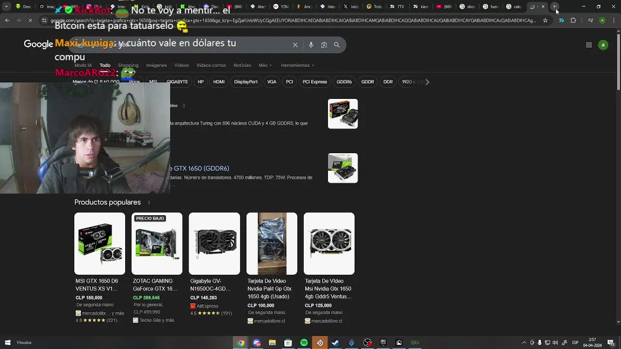
Task: Open the Google account avatar
Action: pyautogui.click(x=603, y=45)
